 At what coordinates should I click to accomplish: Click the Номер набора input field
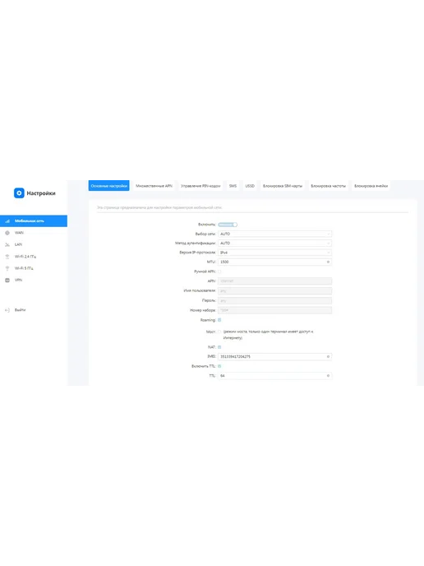point(274,310)
